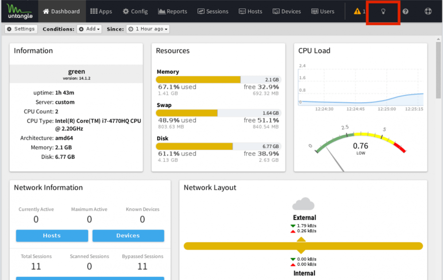The image size is (443, 280).
Task: Click the 'Bypassed Sessions' label
Action: coord(143,256)
